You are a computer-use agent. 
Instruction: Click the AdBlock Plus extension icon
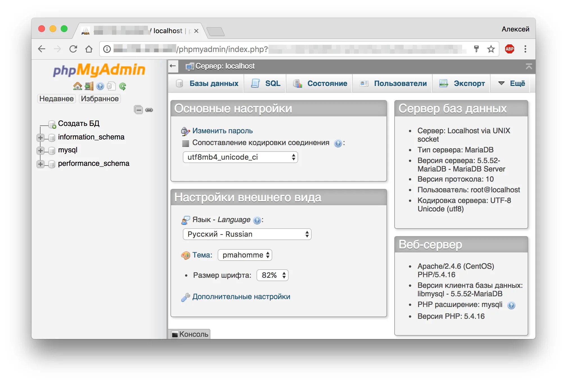pos(509,49)
